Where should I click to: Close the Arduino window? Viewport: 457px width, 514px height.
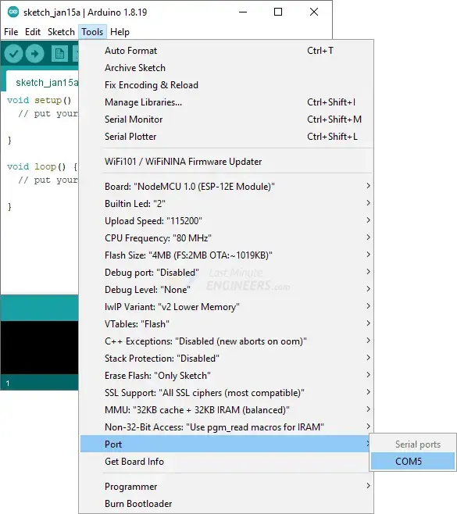[x=314, y=12]
